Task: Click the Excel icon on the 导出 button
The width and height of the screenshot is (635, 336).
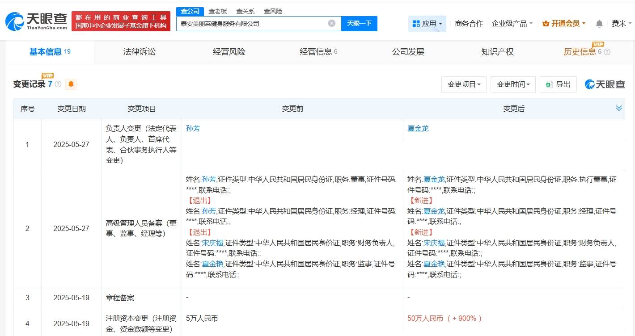Action: pyautogui.click(x=549, y=84)
